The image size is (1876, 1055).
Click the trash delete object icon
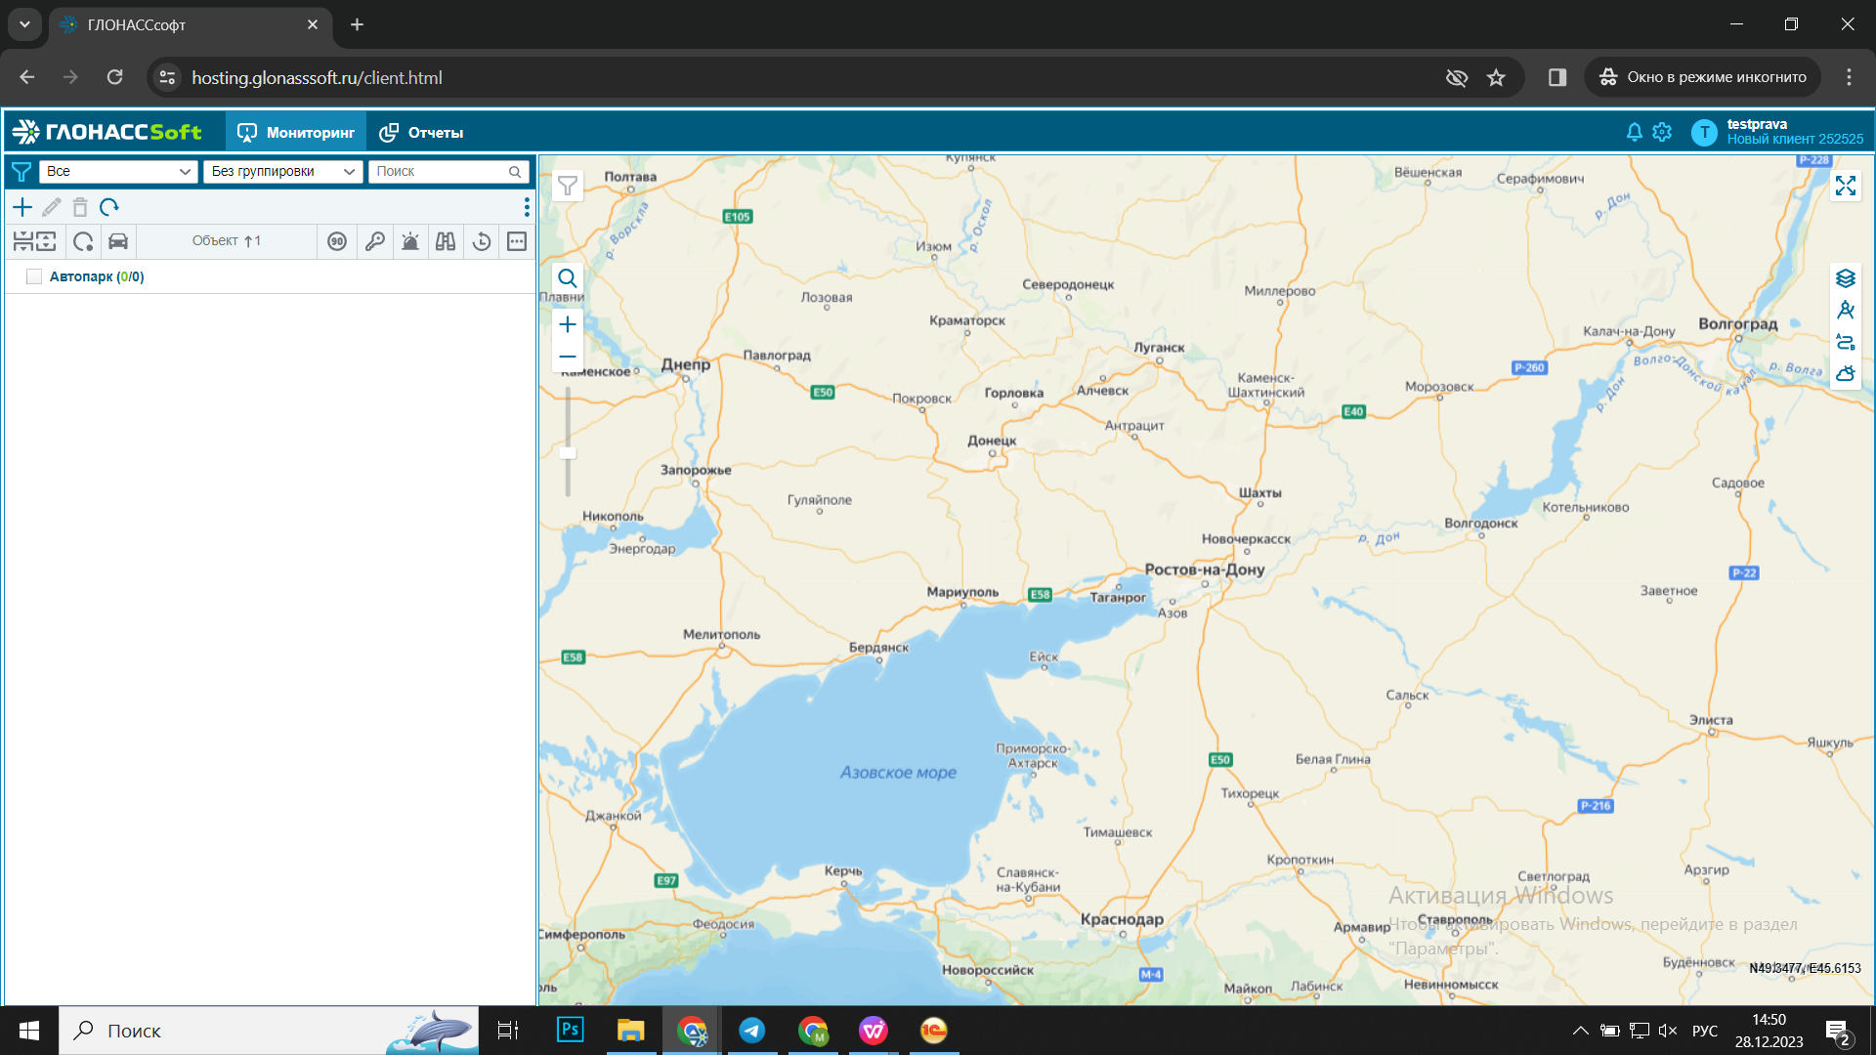(x=80, y=207)
